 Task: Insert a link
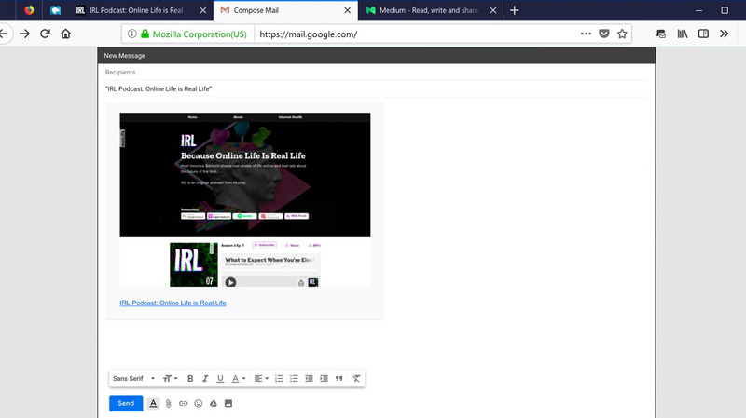pyautogui.click(x=183, y=403)
